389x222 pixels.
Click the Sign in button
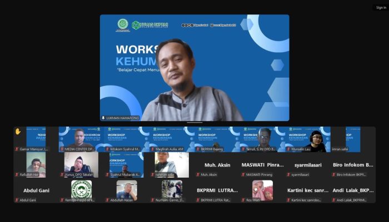pos(380,7)
